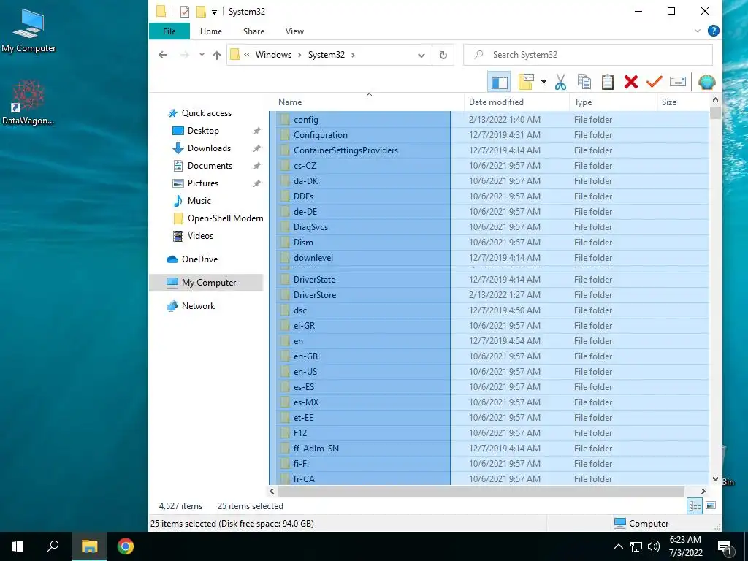
Task: Expand the breadcrumb arrow after Windows
Action: (x=299, y=55)
